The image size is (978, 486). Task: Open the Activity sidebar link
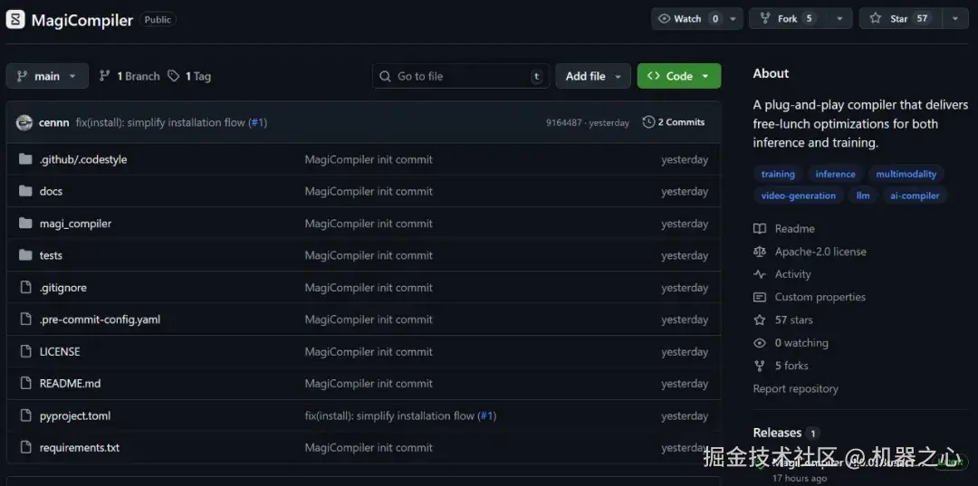pyautogui.click(x=792, y=274)
